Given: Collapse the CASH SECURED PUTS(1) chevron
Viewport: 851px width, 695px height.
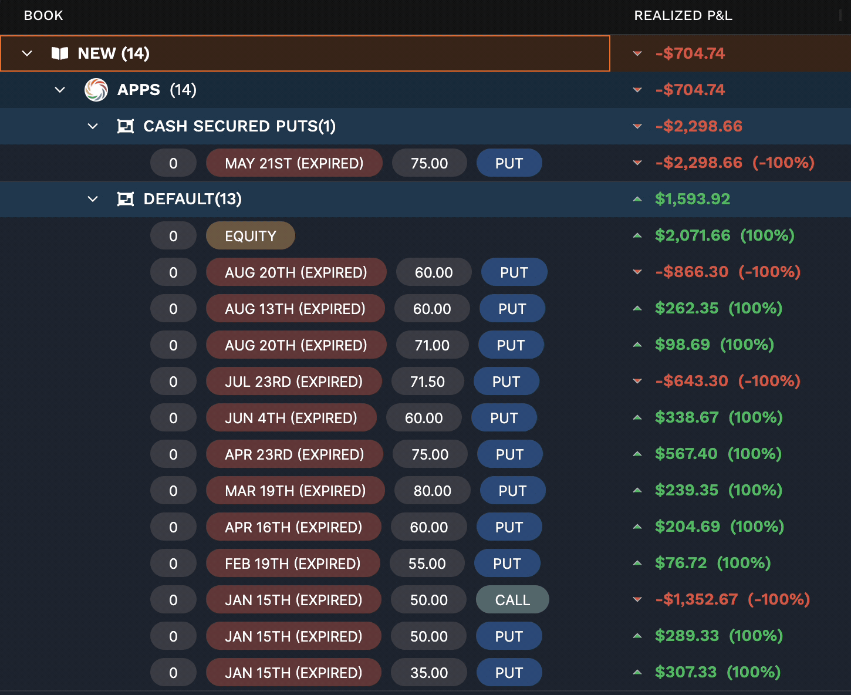Looking at the screenshot, I should [93, 126].
